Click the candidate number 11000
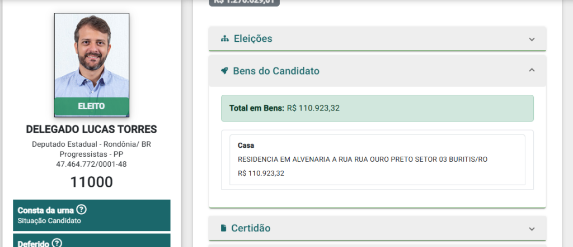Image resolution: width=573 pixels, height=247 pixels. [91, 182]
